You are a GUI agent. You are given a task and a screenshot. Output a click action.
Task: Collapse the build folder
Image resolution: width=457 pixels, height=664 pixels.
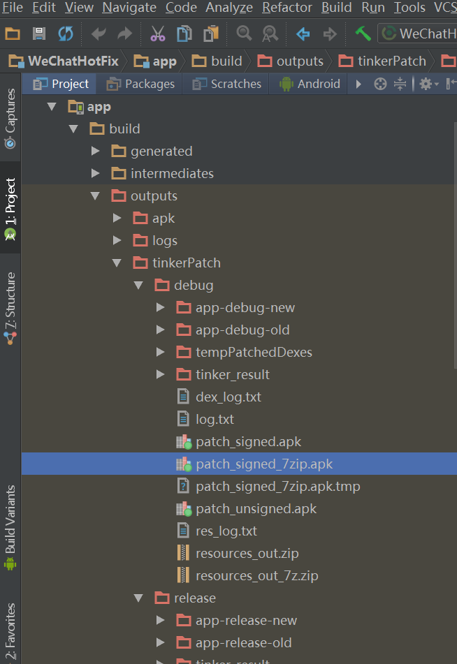73,128
